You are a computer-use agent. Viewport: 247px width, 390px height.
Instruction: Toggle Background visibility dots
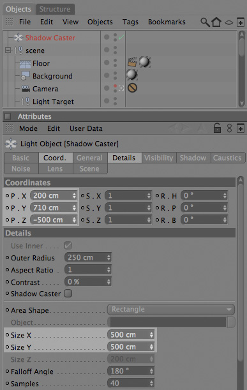coord(115,75)
